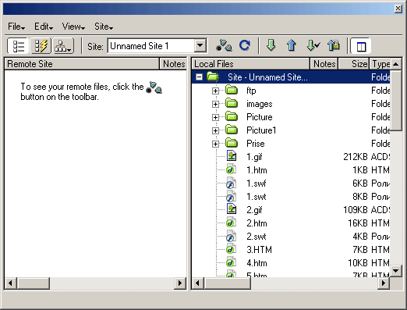407x310 pixels.
Task: Get files with green down arrow
Action: click(x=271, y=45)
